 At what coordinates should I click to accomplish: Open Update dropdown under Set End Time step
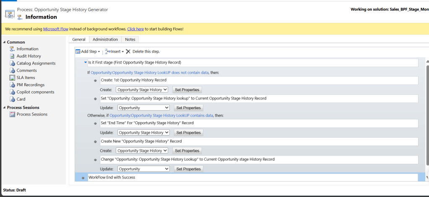(x=143, y=133)
